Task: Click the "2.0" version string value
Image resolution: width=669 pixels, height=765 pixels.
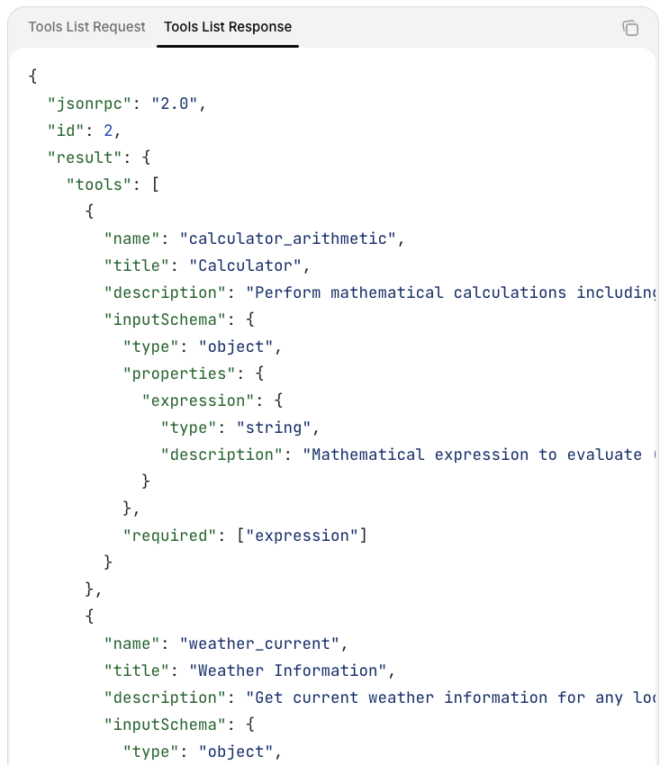Action: 175,103
